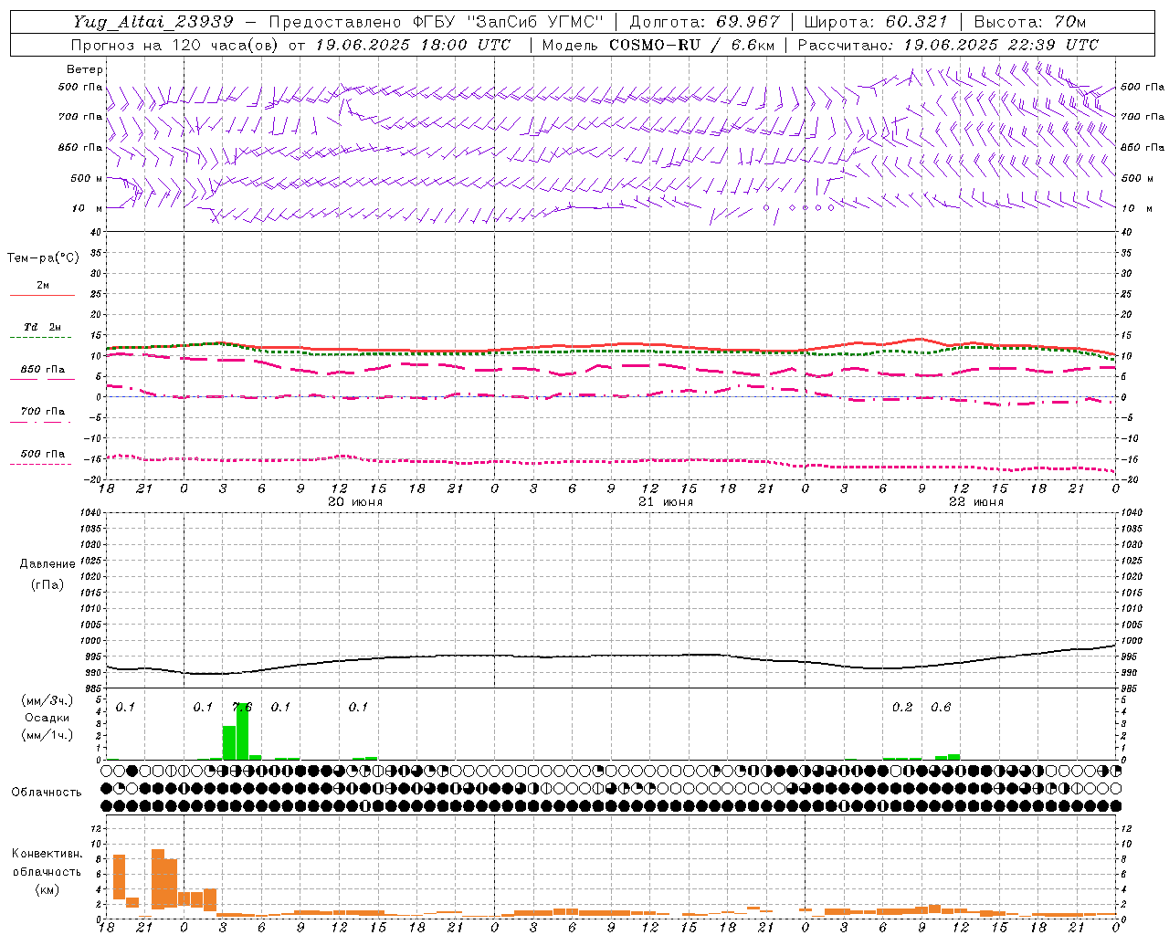Click the 'Td 2м' dew point legend entry
This screenshot has height=935, width=1169.
tap(42, 327)
